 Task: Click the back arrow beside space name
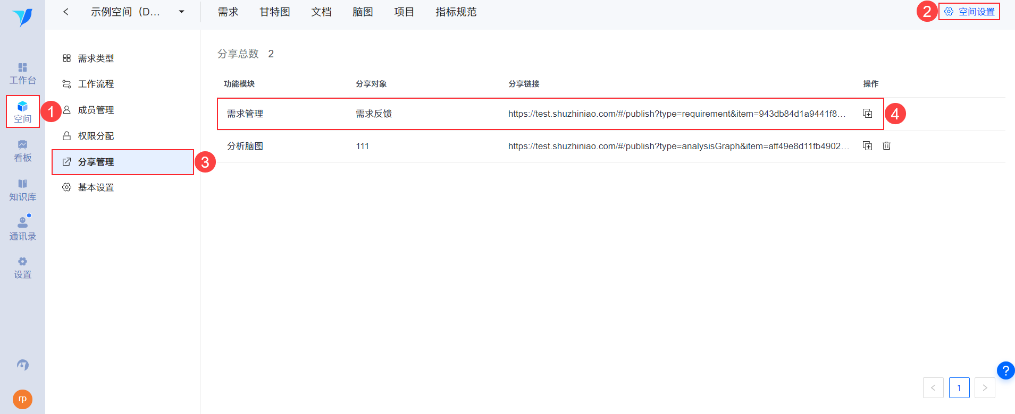click(66, 12)
